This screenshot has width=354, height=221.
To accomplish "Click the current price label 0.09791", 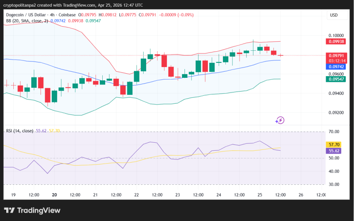I will [336, 55].
